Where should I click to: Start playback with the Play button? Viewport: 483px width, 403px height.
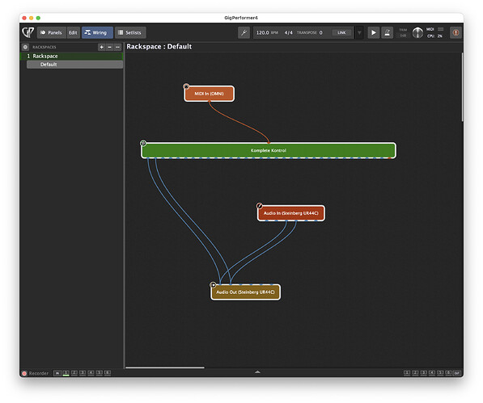373,32
